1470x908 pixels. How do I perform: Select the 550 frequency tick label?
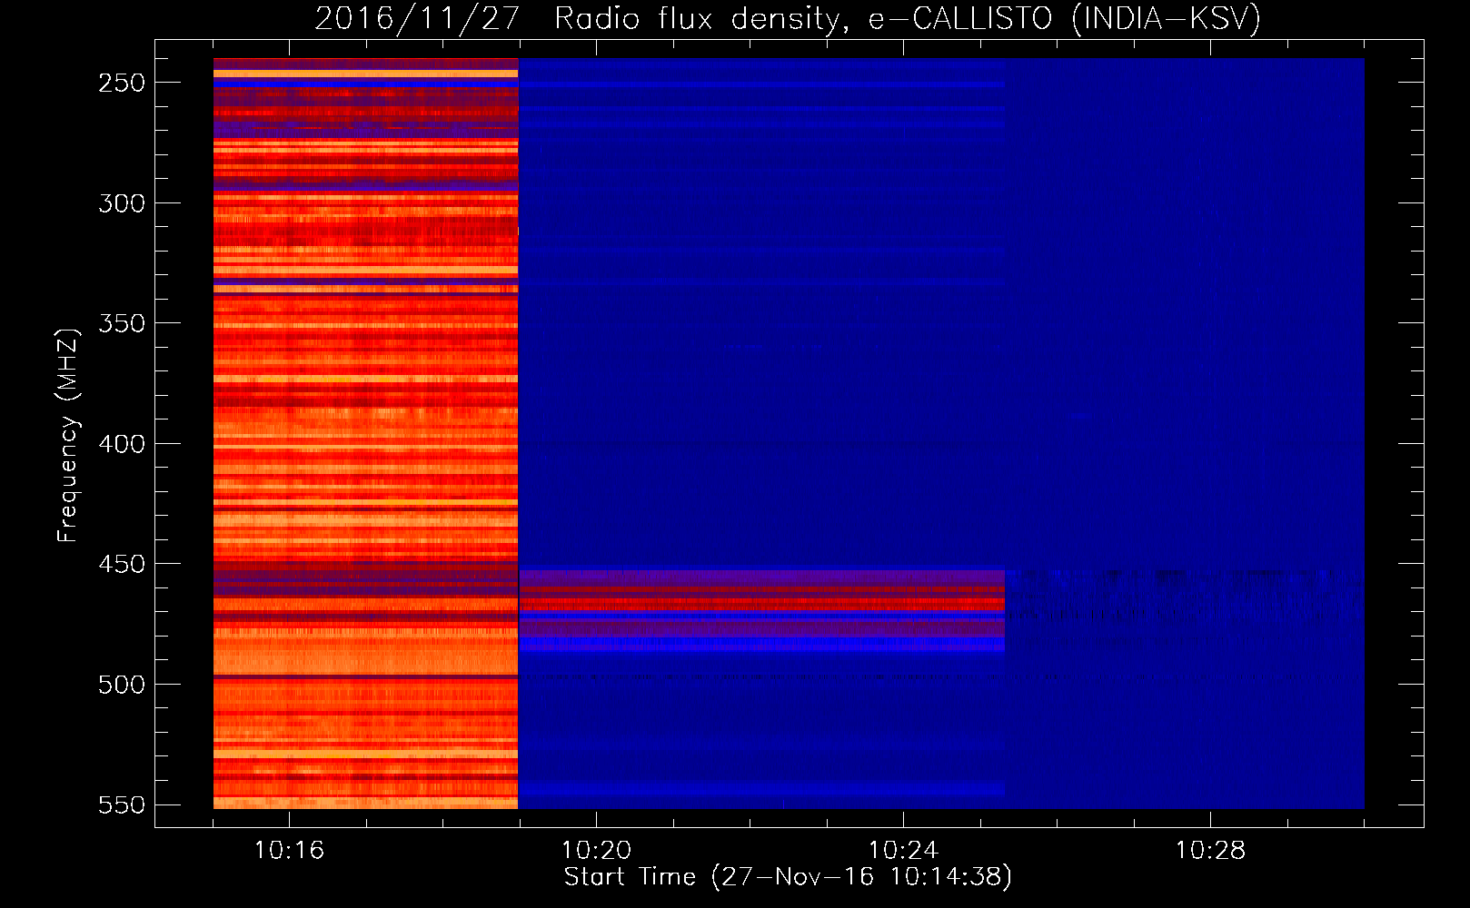122,805
